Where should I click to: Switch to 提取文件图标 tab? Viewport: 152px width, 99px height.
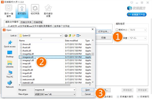point(12,22)
